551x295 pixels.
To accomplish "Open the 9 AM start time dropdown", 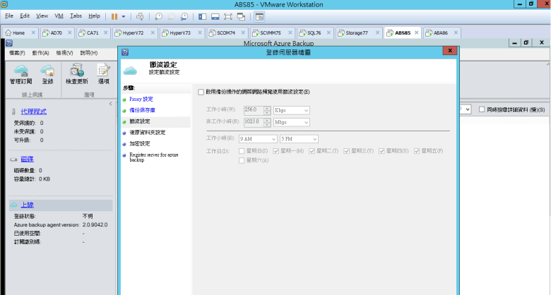I will click(258, 138).
